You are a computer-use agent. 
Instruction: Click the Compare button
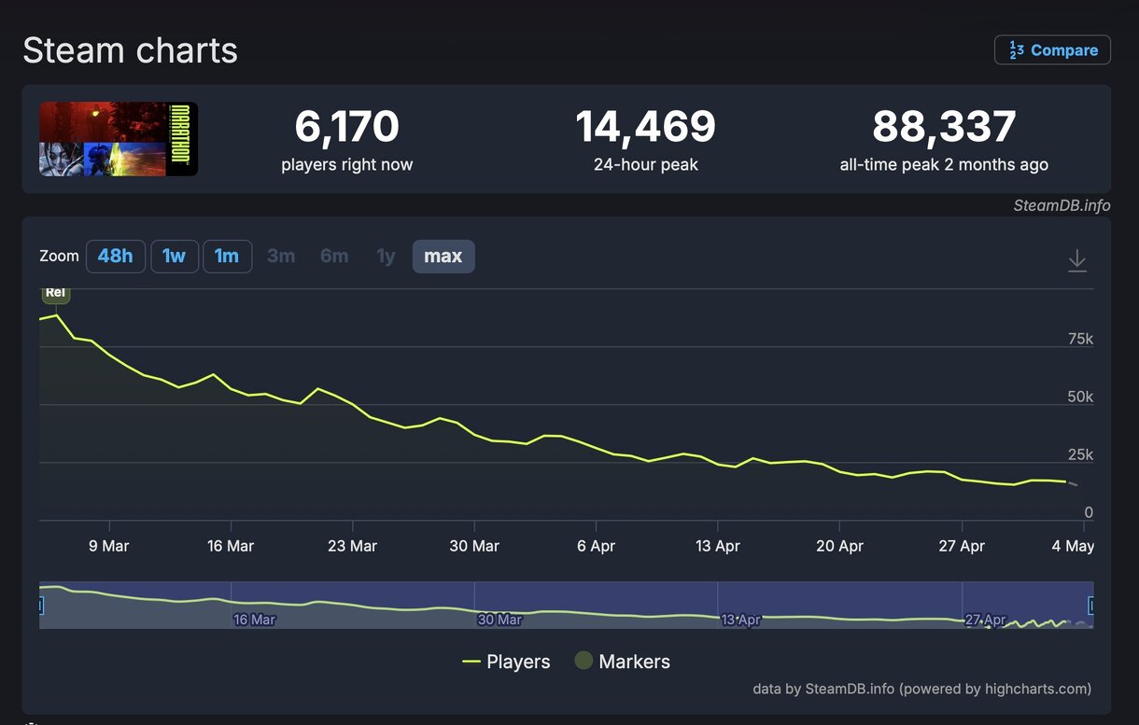click(x=1052, y=50)
